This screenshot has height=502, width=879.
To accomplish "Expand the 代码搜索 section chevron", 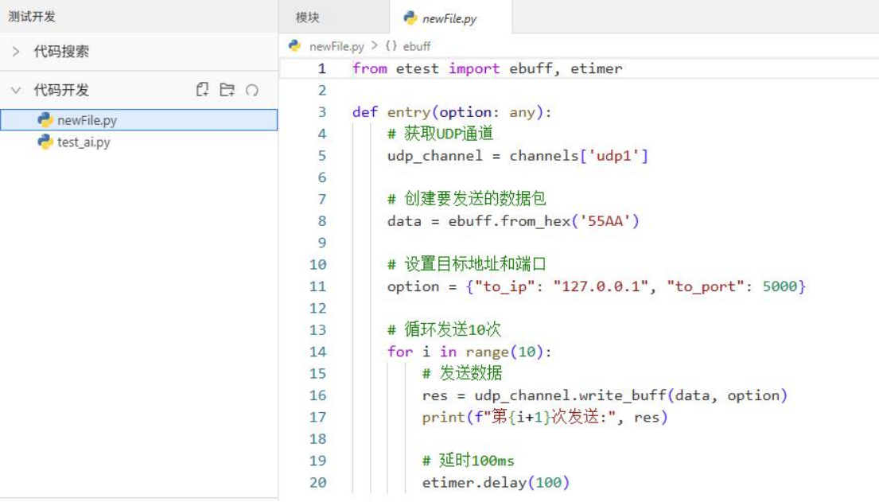I will (x=16, y=52).
